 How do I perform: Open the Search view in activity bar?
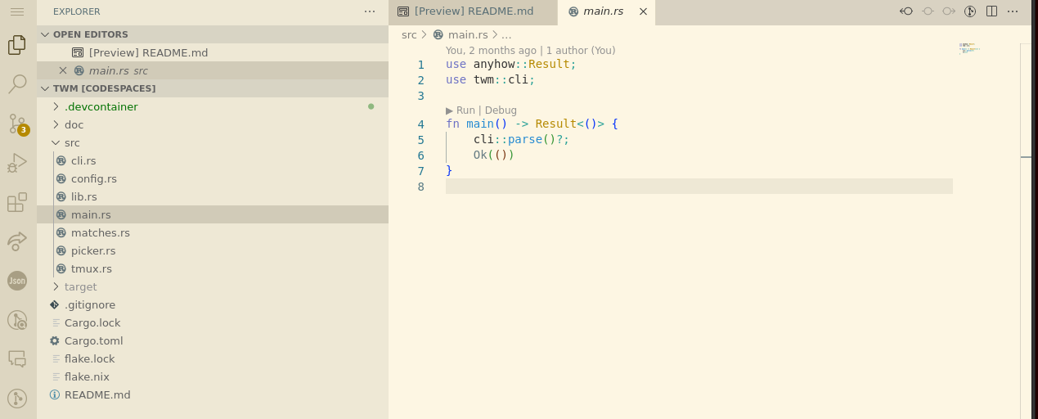pyautogui.click(x=17, y=83)
